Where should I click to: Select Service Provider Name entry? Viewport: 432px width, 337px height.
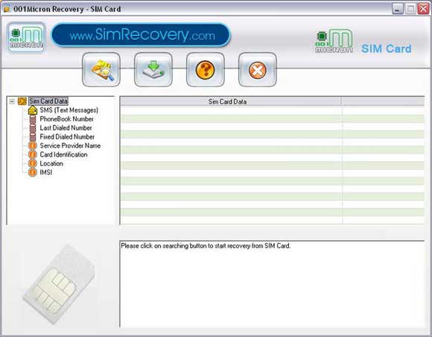point(70,145)
